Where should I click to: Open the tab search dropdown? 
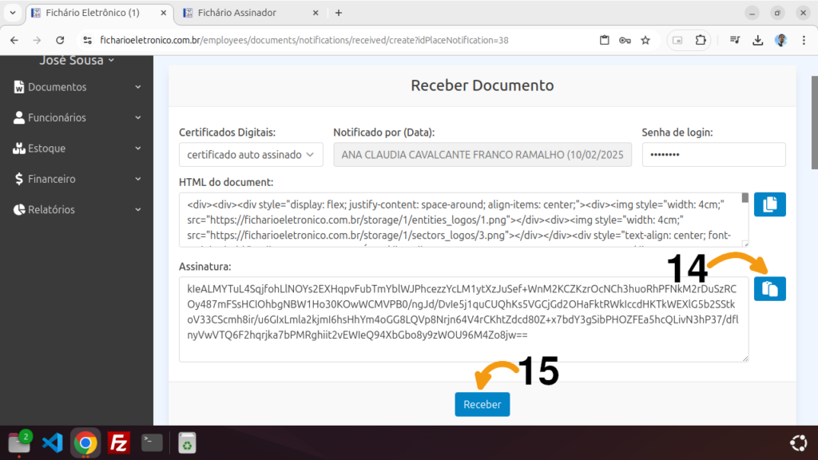point(13,13)
